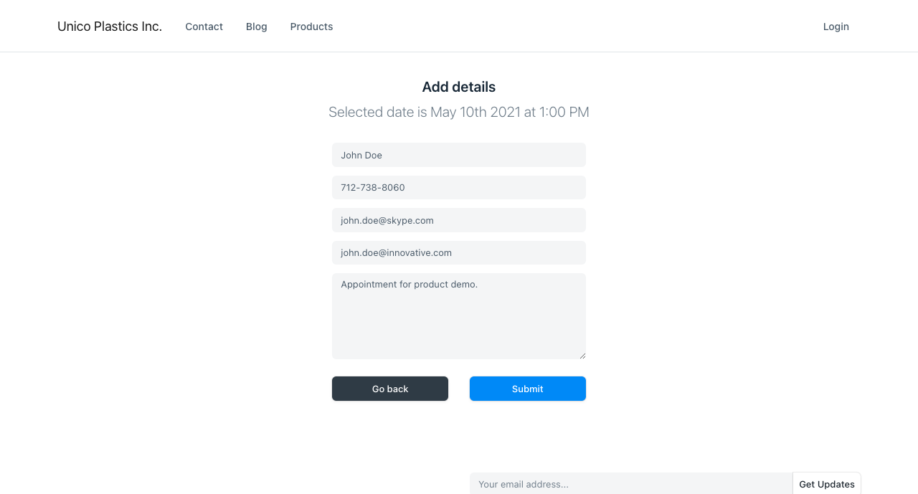
Task: Go to the Blog page
Action: pos(257,27)
